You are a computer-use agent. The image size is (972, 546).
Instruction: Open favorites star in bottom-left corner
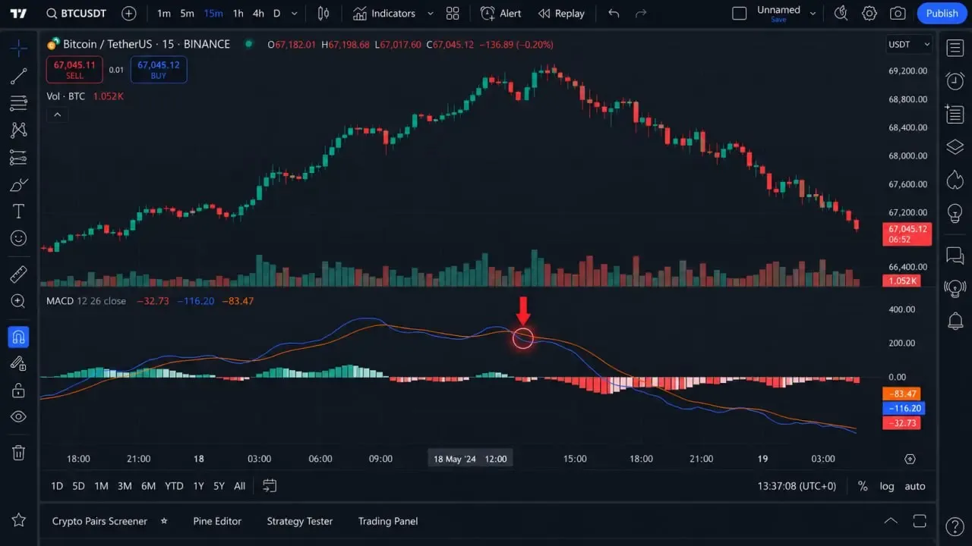click(19, 520)
